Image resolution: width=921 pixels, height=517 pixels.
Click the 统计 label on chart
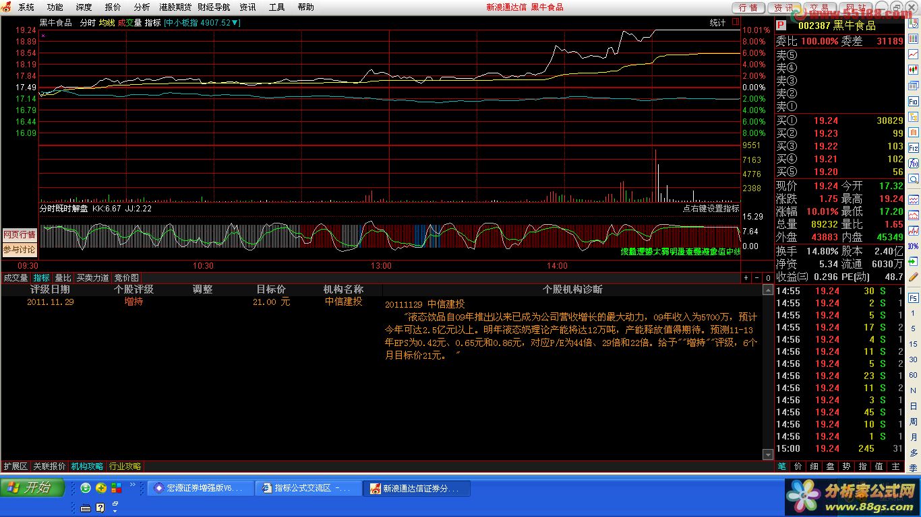717,23
